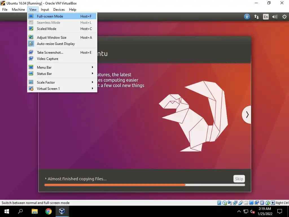Toggle Full-screen Mode Host+F entry

tap(62, 16)
